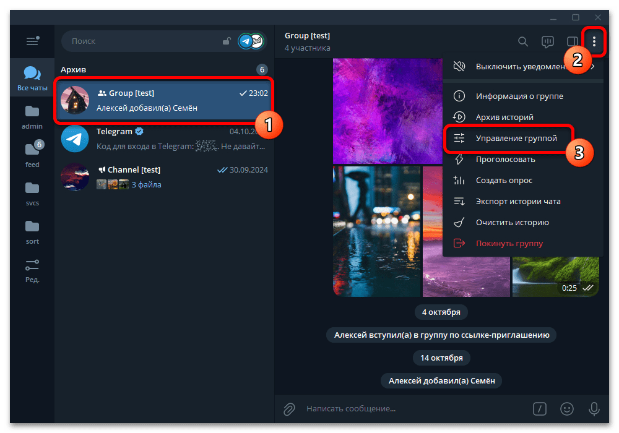Open the admin chat folder
This screenshot has height=433, width=619.
[x=32, y=117]
